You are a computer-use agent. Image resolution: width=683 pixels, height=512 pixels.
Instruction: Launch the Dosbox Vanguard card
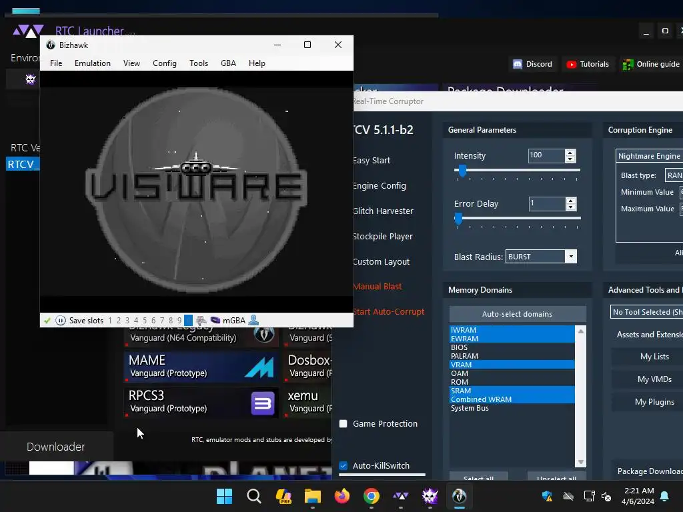coord(309,366)
